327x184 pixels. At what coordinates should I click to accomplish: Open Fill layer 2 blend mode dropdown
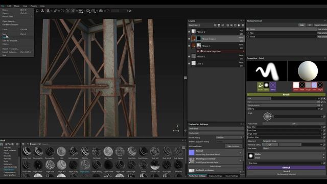(241, 31)
